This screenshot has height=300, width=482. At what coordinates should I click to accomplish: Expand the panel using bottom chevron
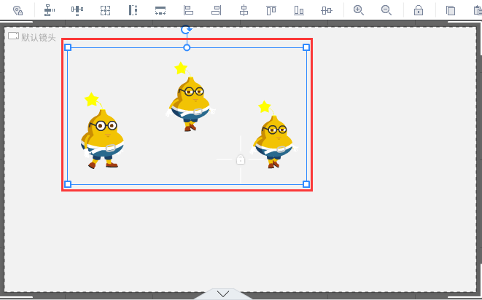(223, 293)
